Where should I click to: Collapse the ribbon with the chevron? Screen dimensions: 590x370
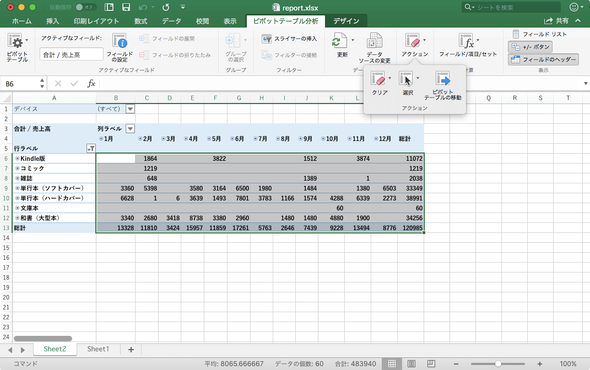click(x=578, y=21)
